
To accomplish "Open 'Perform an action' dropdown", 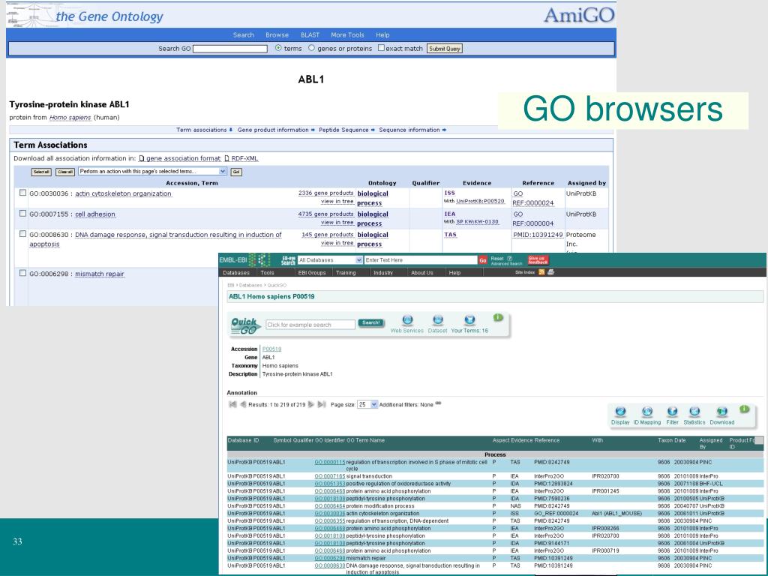I will point(152,172).
